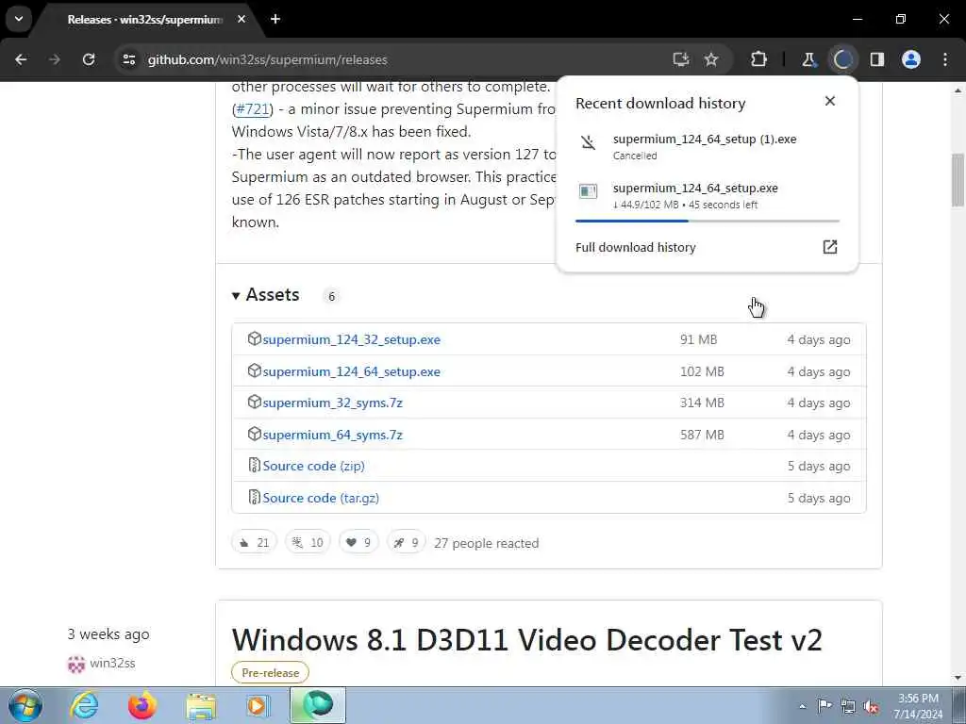The height and width of the screenshot is (724, 966).
Task: Download supermium_64_syms.7z
Action: coord(332,435)
